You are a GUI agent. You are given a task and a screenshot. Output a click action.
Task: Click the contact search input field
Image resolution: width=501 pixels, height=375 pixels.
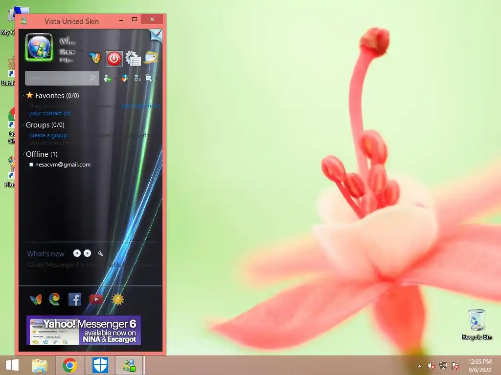62,78
